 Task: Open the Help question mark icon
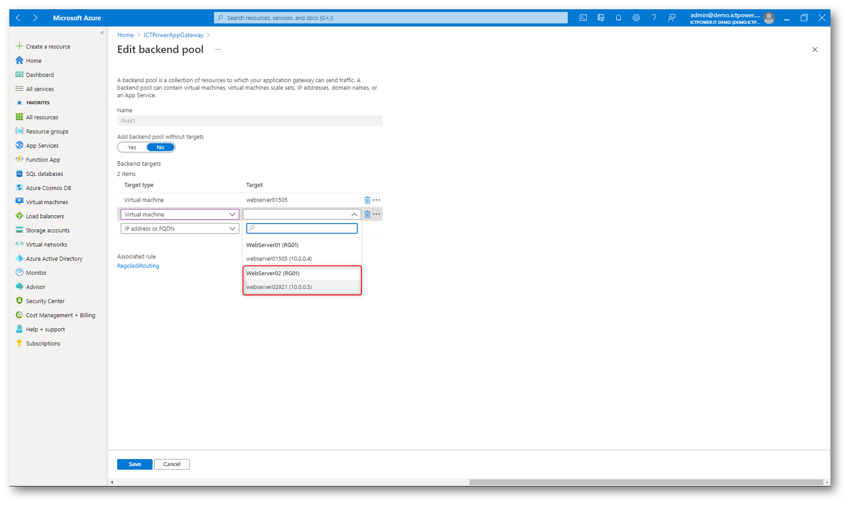click(x=654, y=18)
